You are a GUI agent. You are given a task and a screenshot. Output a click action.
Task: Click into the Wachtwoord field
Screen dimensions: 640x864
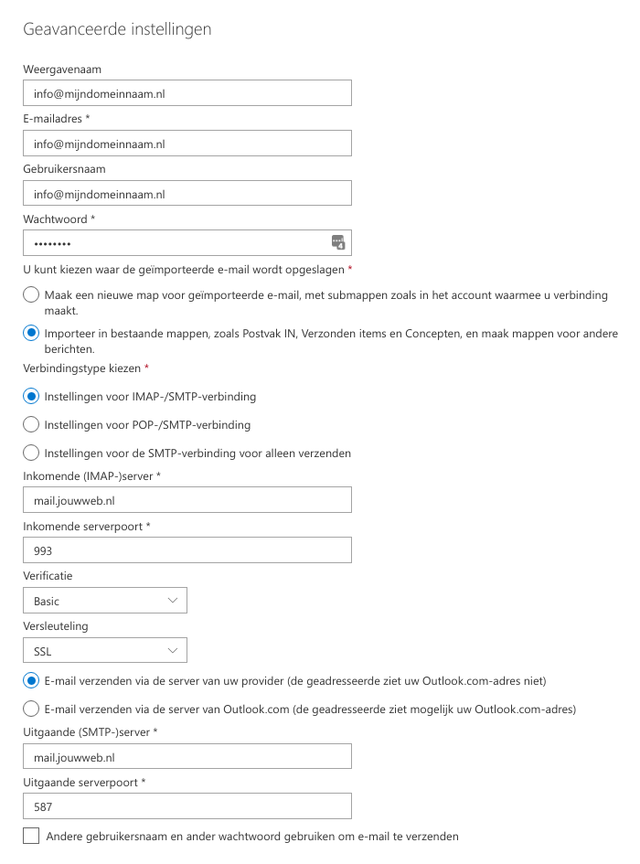click(x=174, y=243)
